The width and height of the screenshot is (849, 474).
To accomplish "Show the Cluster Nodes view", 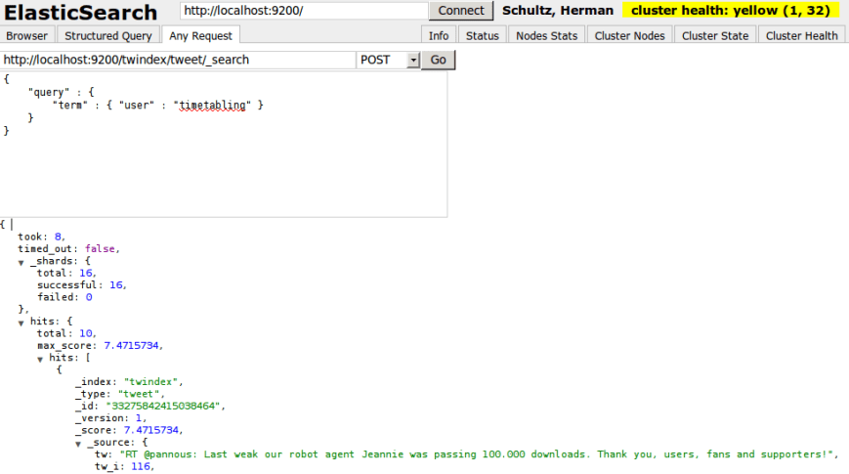I will click(629, 35).
